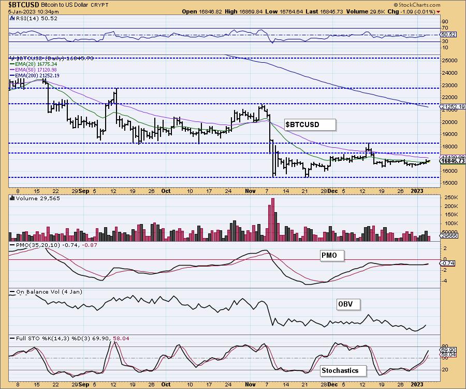
Task: Click the 16845.73 last price tag on right axis
Action: pyautogui.click(x=453, y=161)
